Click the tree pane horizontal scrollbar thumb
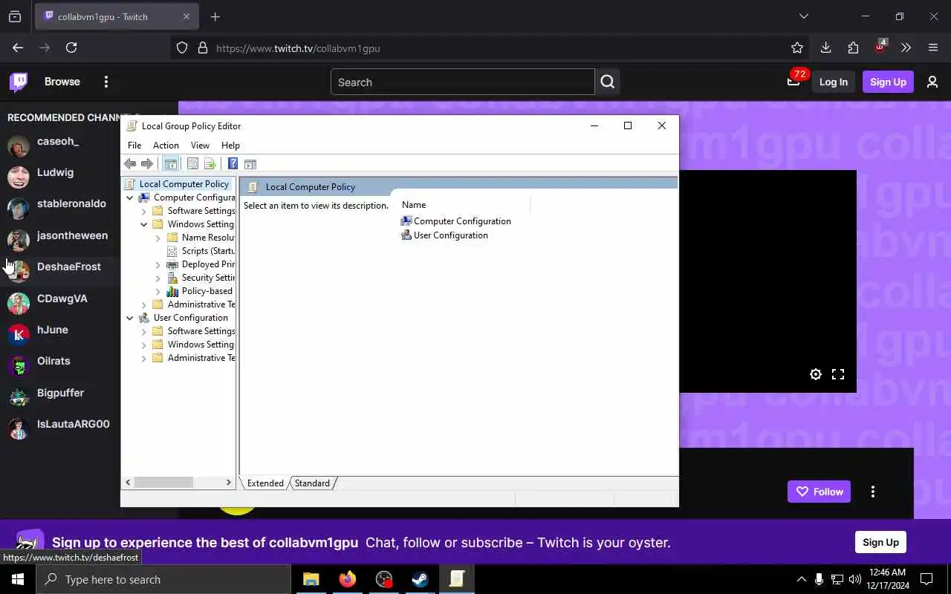This screenshot has height=594, width=951. tap(164, 483)
